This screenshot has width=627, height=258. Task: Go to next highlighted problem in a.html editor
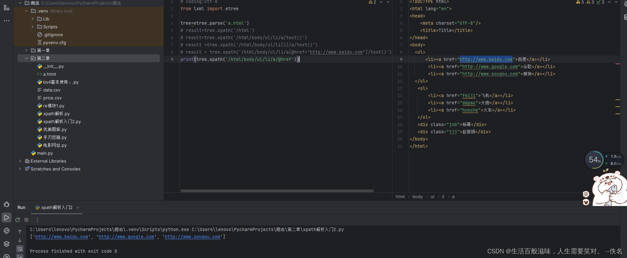point(616,2)
